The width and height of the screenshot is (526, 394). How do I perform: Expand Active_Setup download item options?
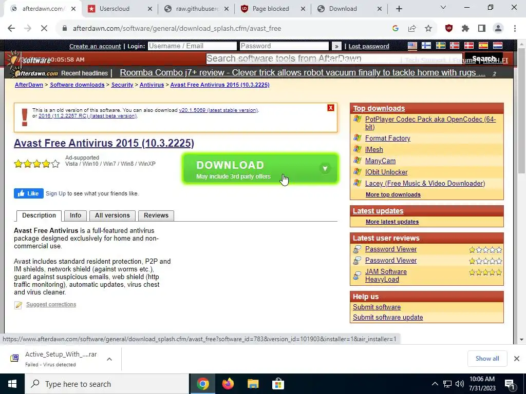coord(109,359)
